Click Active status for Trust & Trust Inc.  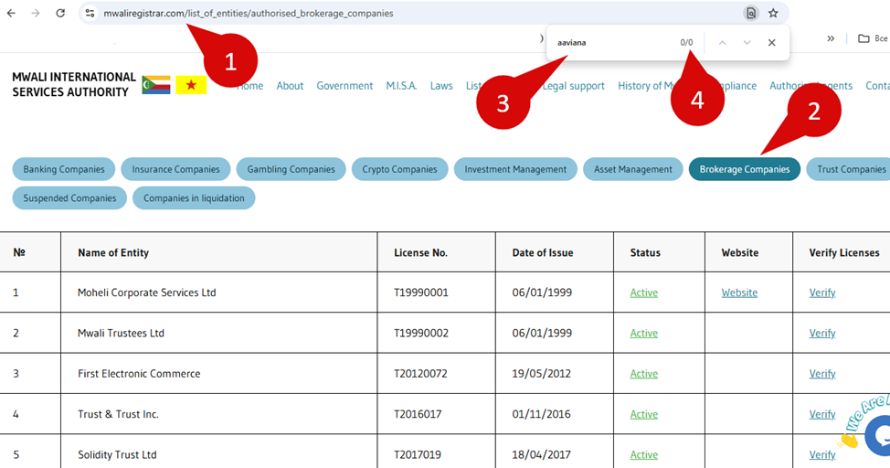point(643,415)
